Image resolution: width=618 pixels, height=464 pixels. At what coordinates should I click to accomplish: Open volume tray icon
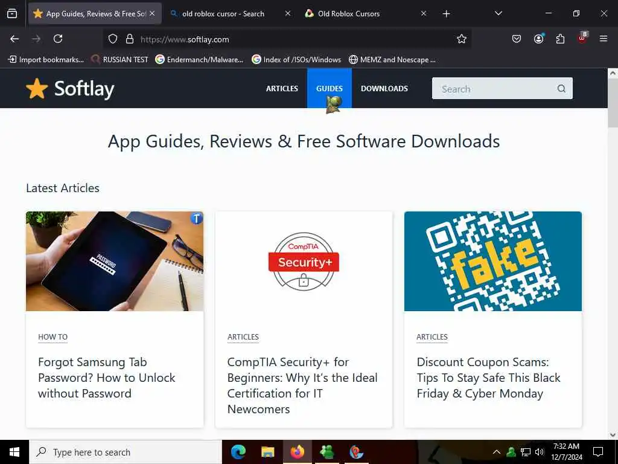tap(540, 452)
